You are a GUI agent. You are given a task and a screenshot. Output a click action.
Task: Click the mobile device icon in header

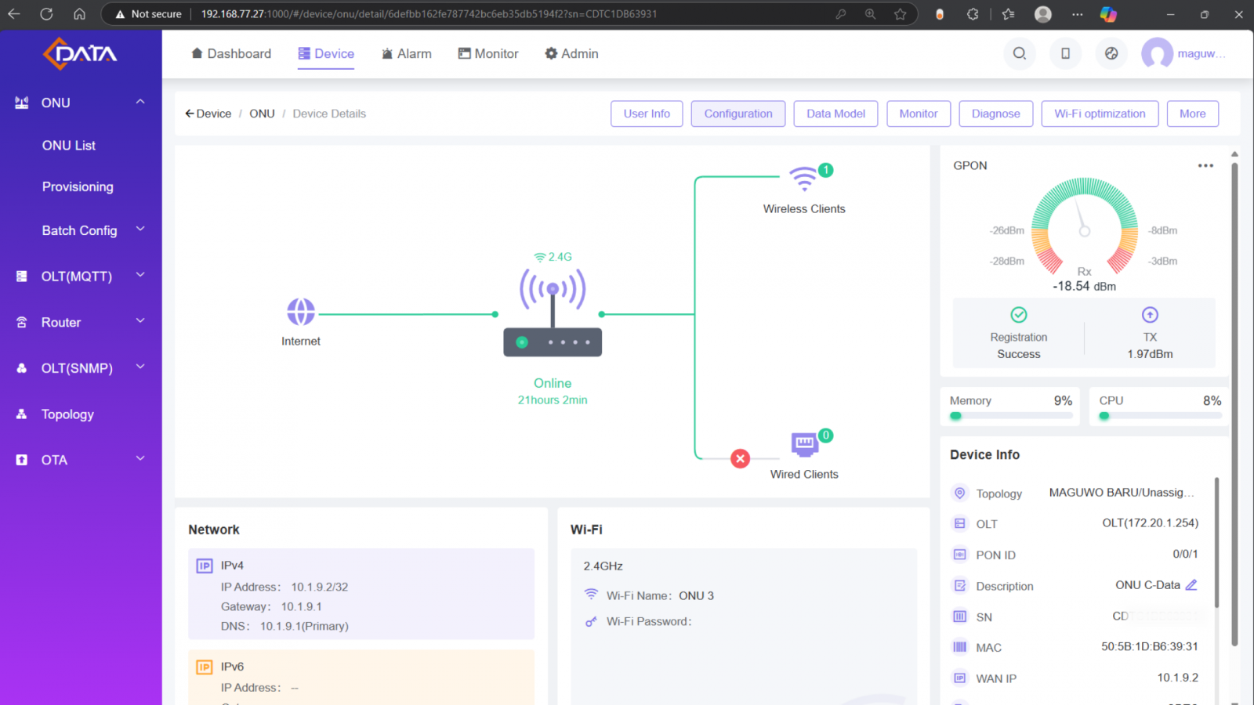pos(1065,53)
